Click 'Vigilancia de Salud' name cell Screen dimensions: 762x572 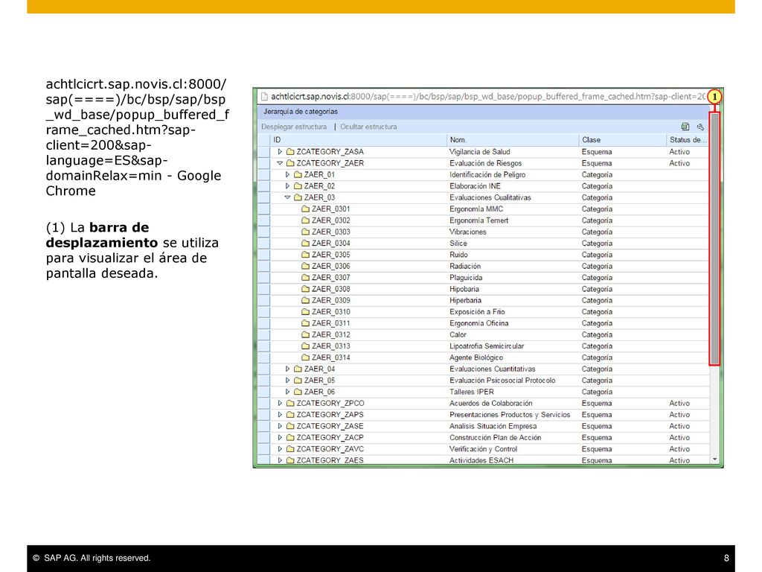coord(479,152)
